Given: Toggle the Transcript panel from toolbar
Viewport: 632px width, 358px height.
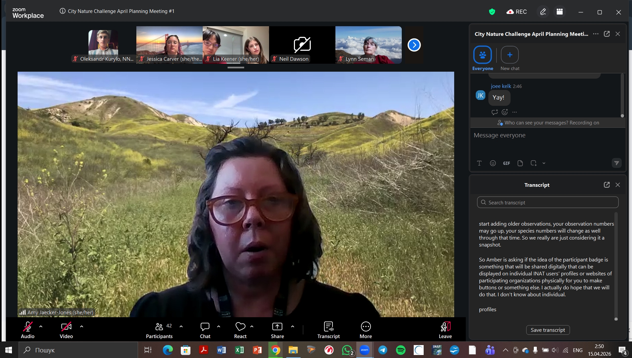Looking at the screenshot, I should click(328, 330).
